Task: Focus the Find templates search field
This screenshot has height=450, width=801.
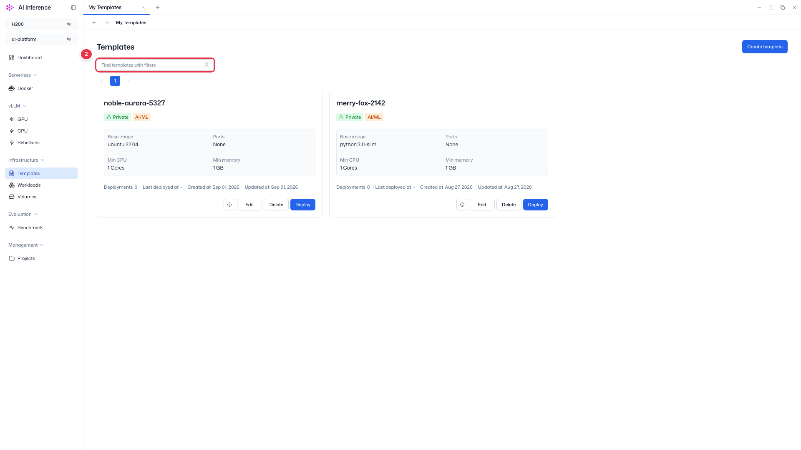Action: pyautogui.click(x=155, y=65)
